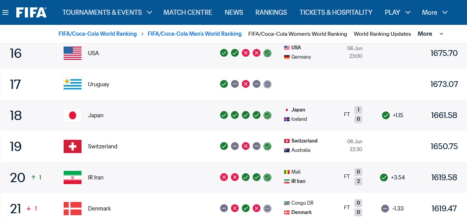Open World Ranking Updates link
The width and height of the screenshot is (467, 221).
coord(382,34)
